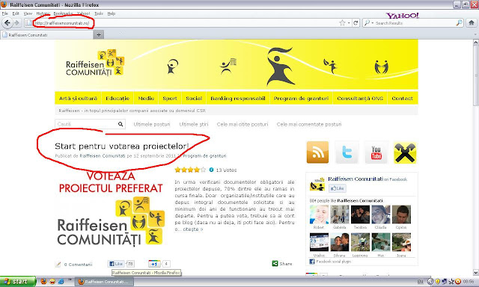
Task: Show Ultimele posturi list
Action: 152,124
